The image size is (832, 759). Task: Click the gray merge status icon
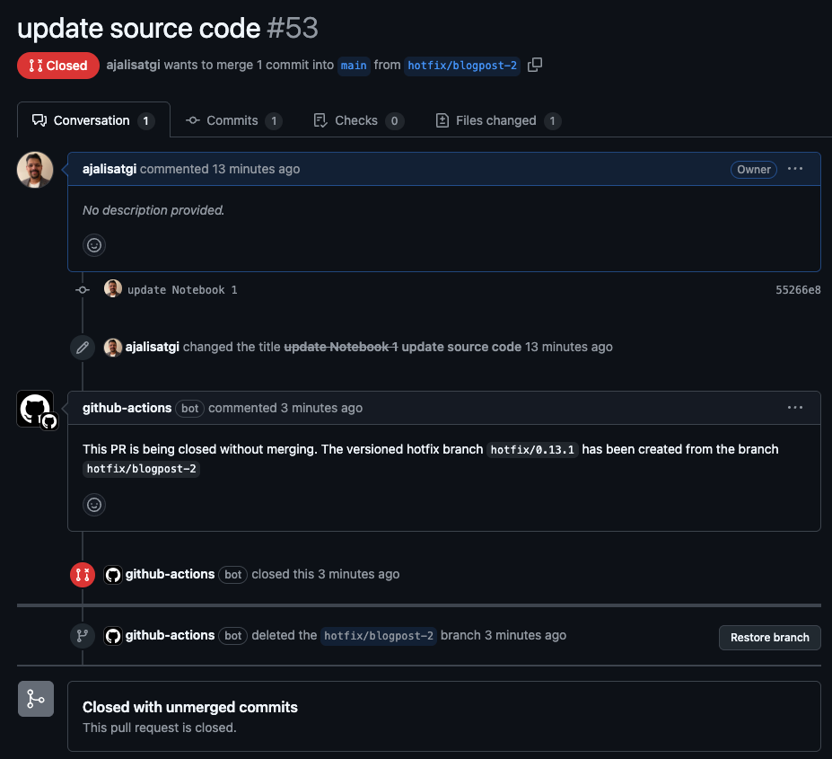(36, 699)
